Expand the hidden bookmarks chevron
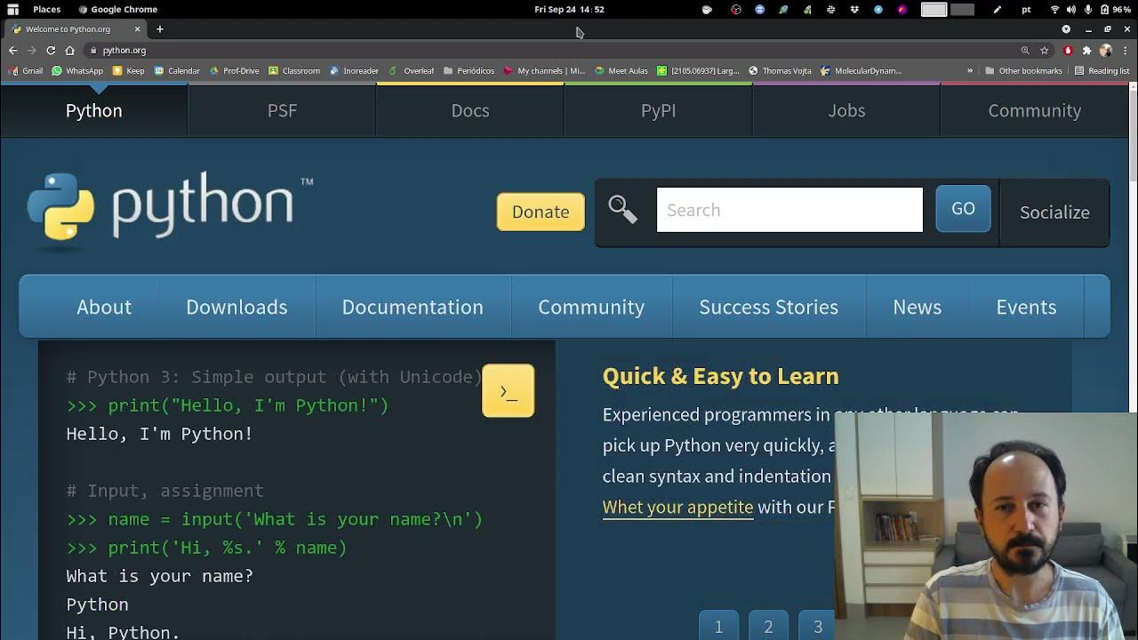 970,71
